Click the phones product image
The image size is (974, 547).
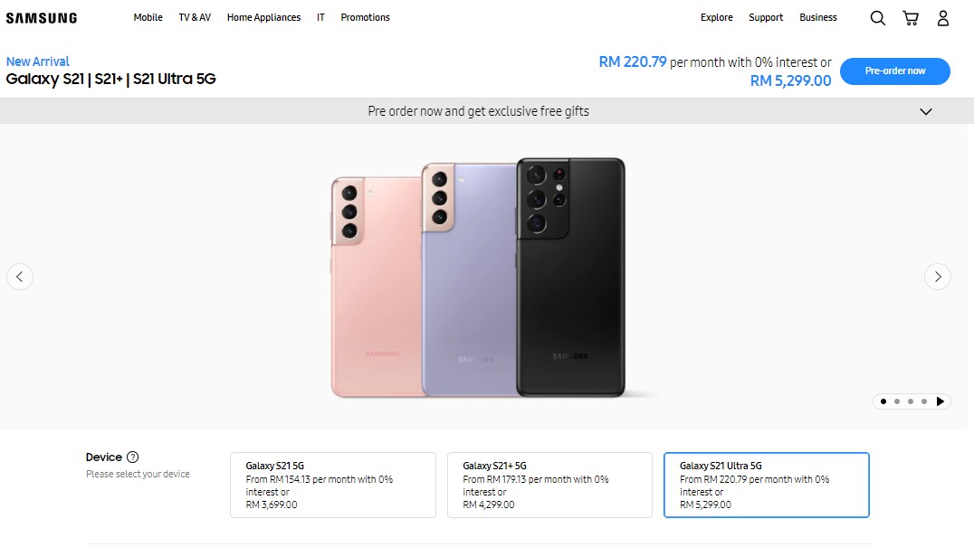[x=477, y=278]
